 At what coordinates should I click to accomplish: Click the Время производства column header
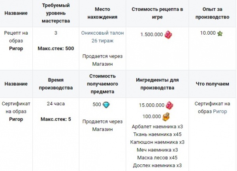tap(56, 84)
